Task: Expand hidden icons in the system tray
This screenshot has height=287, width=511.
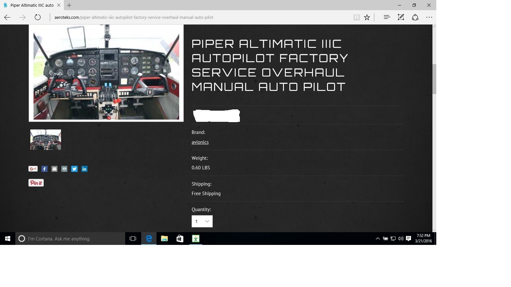Action: 378,239
